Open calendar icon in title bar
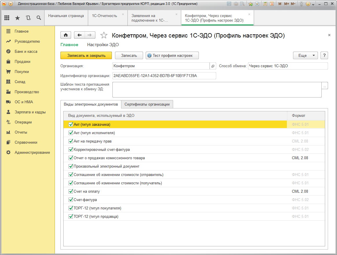337x255 pixels. tap(272, 4)
